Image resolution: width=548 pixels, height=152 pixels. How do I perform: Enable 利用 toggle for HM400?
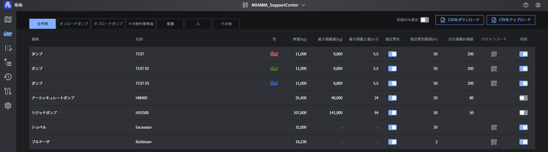click(x=523, y=98)
